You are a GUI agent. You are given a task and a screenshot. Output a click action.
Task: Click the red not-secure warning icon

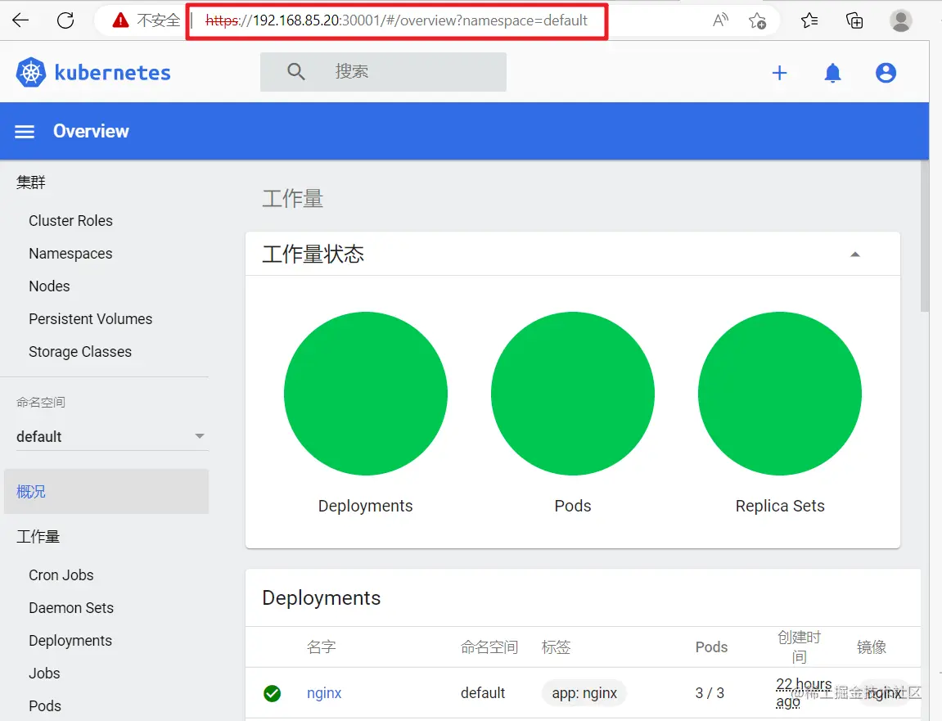tap(120, 20)
